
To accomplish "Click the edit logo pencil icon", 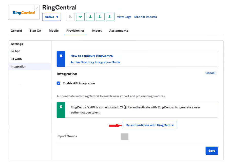I will pos(37,8).
